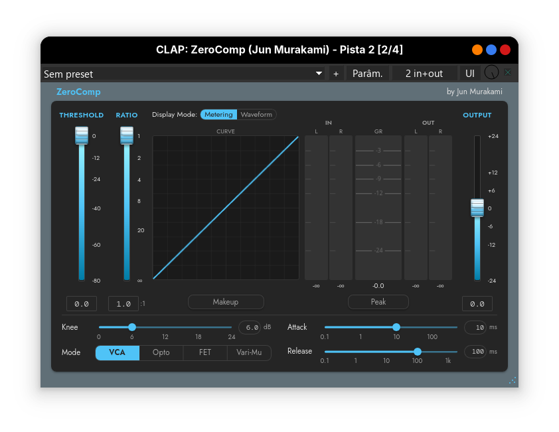Viewport: 559px width, 432px height.
Task: Toggle the Makeup button
Action: coord(226,302)
